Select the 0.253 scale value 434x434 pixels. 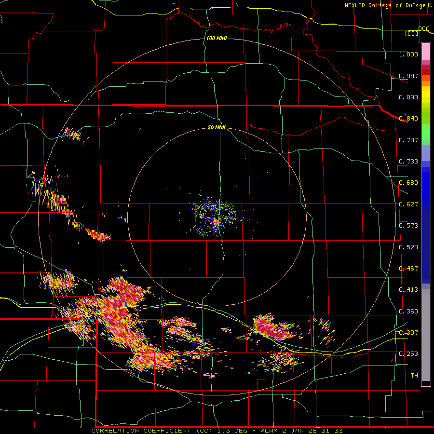[x=408, y=354]
